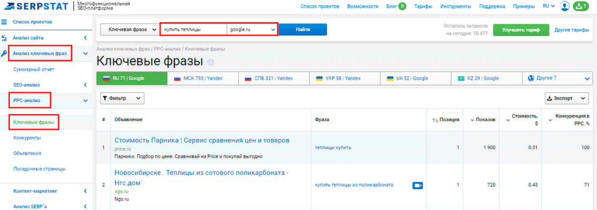Open ad Стоимость Парника price comparison link
The width and height of the screenshot is (597, 210).
tap(202, 140)
